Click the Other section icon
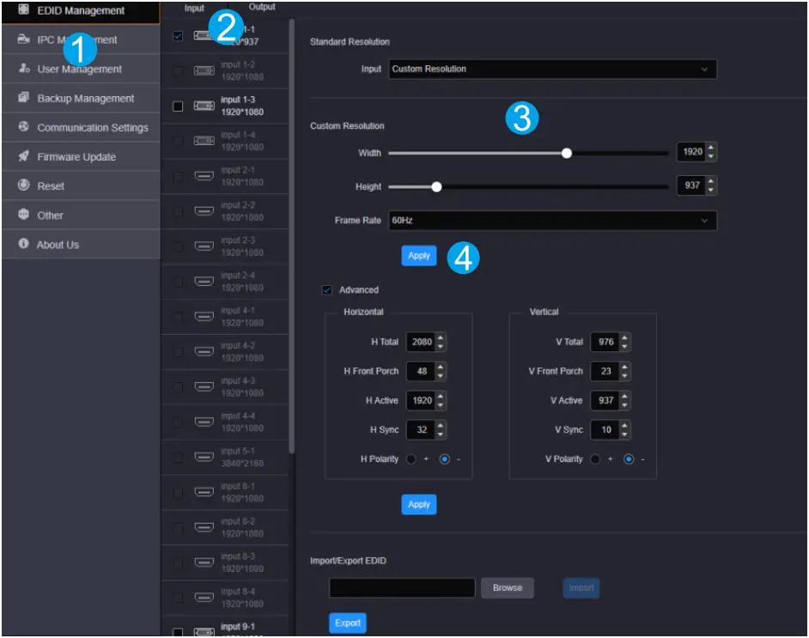The width and height of the screenshot is (809, 638). [x=24, y=214]
